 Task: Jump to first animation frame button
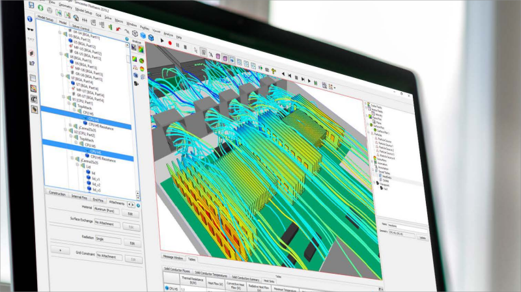(289, 75)
